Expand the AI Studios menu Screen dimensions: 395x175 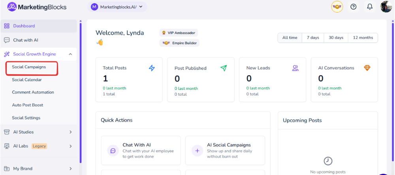point(70,132)
